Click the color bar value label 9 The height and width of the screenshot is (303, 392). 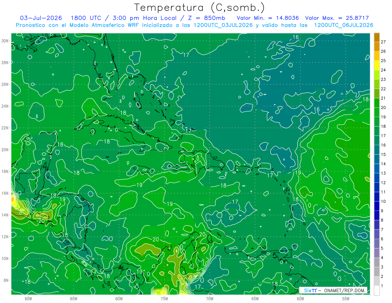[x=382, y=211]
